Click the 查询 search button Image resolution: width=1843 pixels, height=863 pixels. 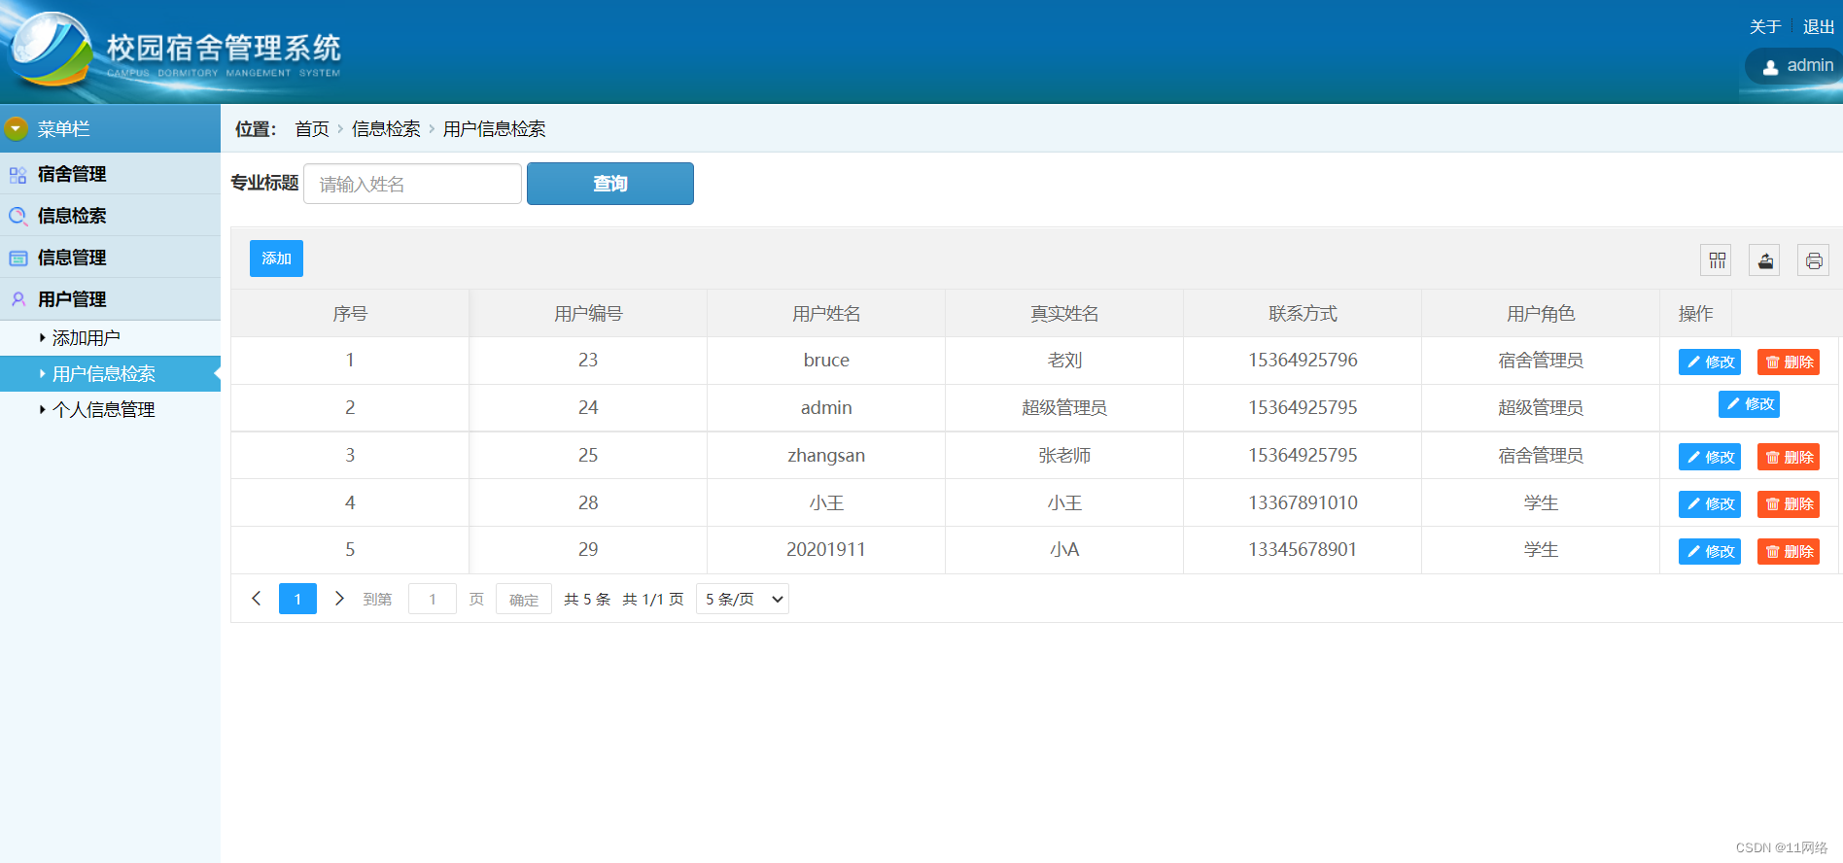609,184
